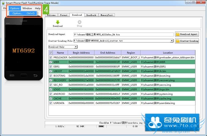Expand the Scatter-loading File dropdown
Screen dimensions: 207x136
coord(172,41)
